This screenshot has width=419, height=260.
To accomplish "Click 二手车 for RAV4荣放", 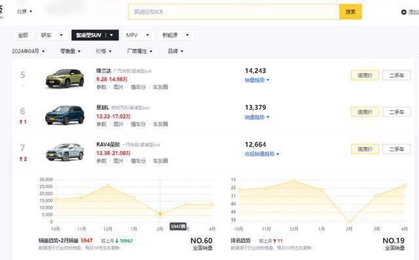I will pyautogui.click(x=397, y=149).
